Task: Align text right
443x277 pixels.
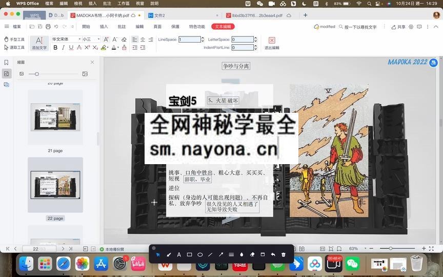Action: [151, 39]
